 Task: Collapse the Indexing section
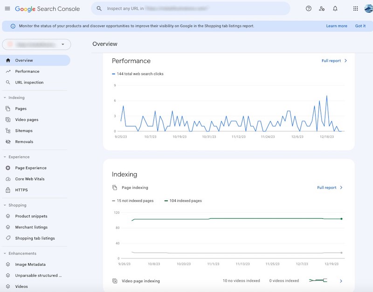[x=5, y=97]
